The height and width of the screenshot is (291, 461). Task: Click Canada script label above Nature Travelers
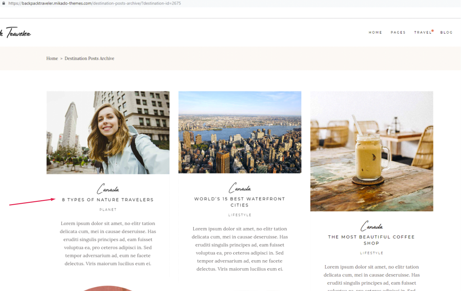[x=108, y=189]
